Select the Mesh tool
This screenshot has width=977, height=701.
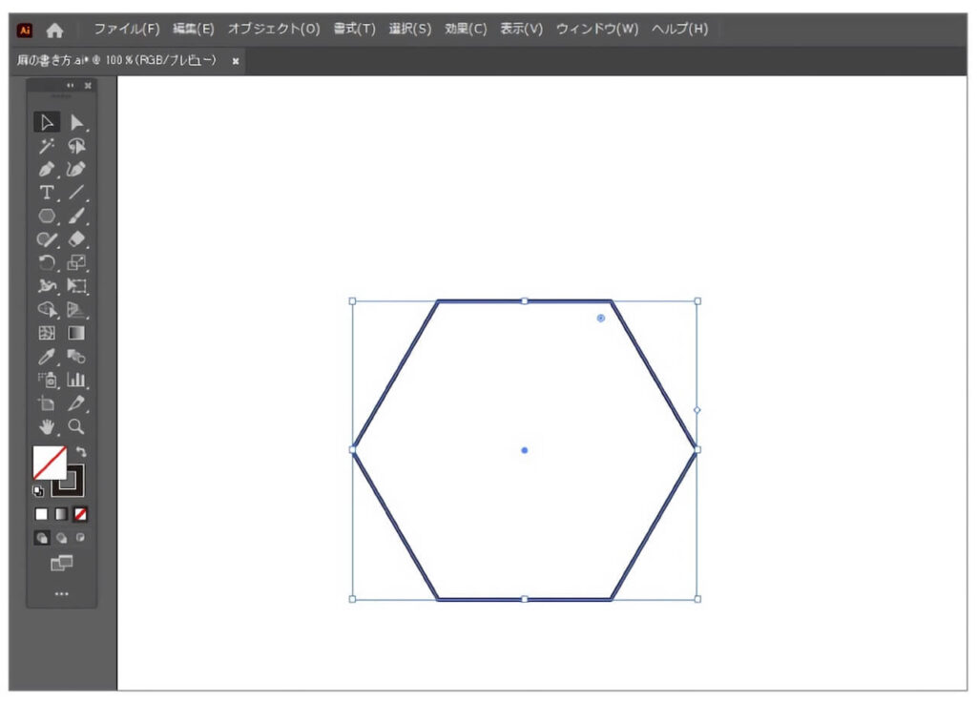(47, 334)
